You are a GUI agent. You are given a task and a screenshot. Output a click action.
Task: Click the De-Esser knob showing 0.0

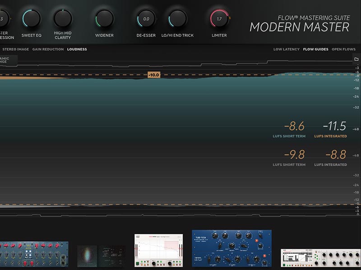pyautogui.click(x=146, y=19)
